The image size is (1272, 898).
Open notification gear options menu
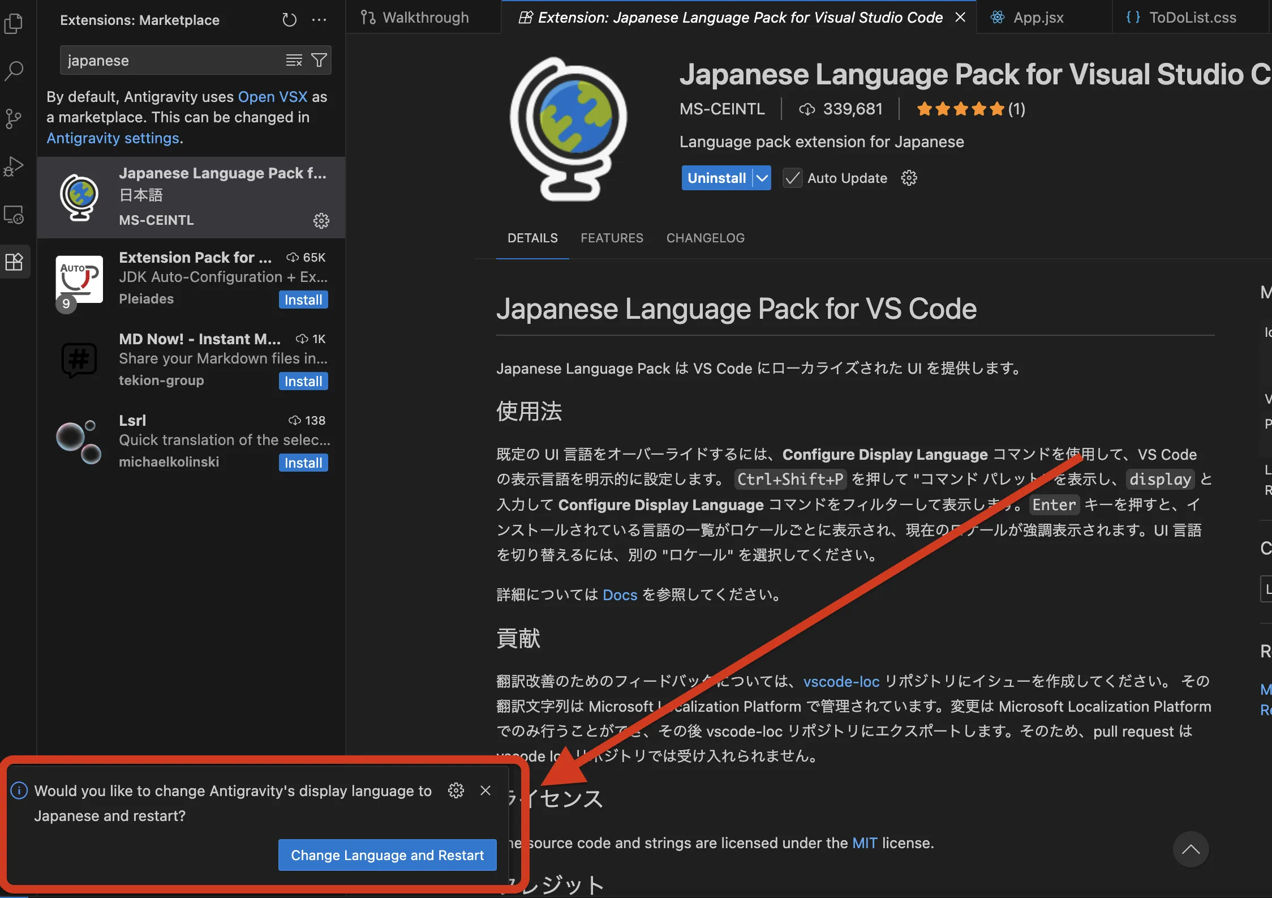[455, 790]
